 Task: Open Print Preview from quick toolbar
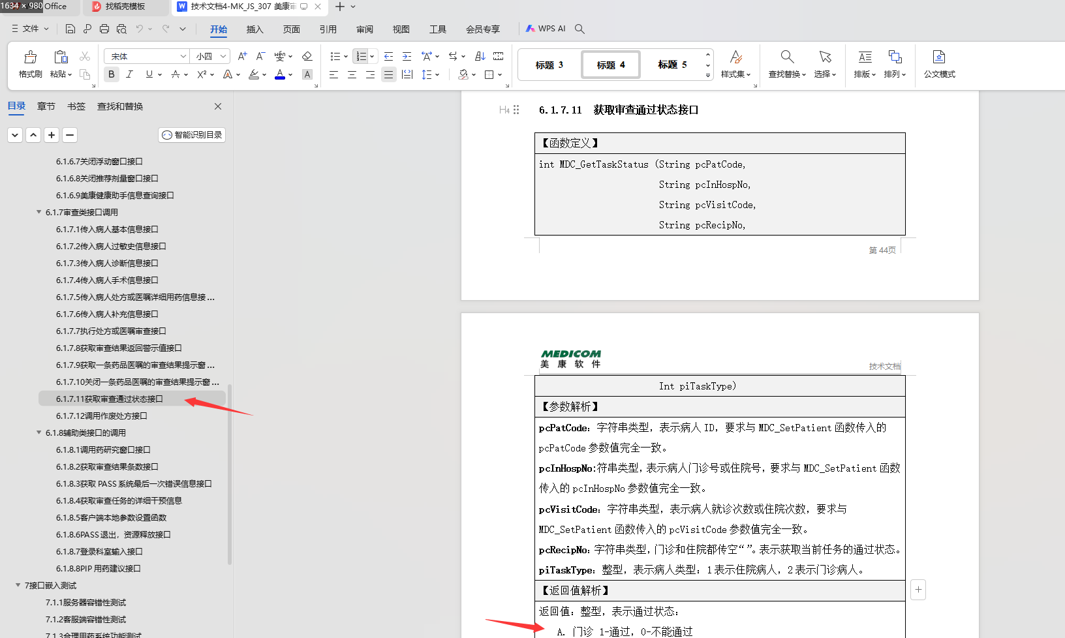(x=121, y=29)
